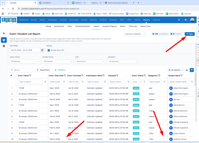Open Type 1 44 selected dropdown
The image size is (199, 143).
[90, 61]
